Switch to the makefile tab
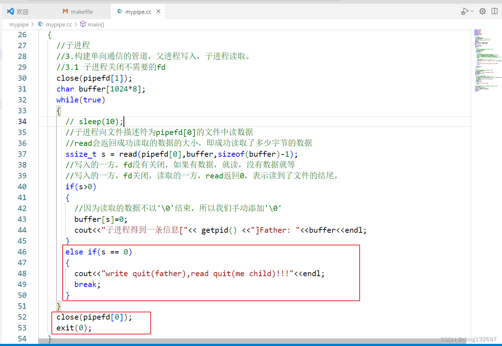The height and width of the screenshot is (346, 502). [82, 12]
